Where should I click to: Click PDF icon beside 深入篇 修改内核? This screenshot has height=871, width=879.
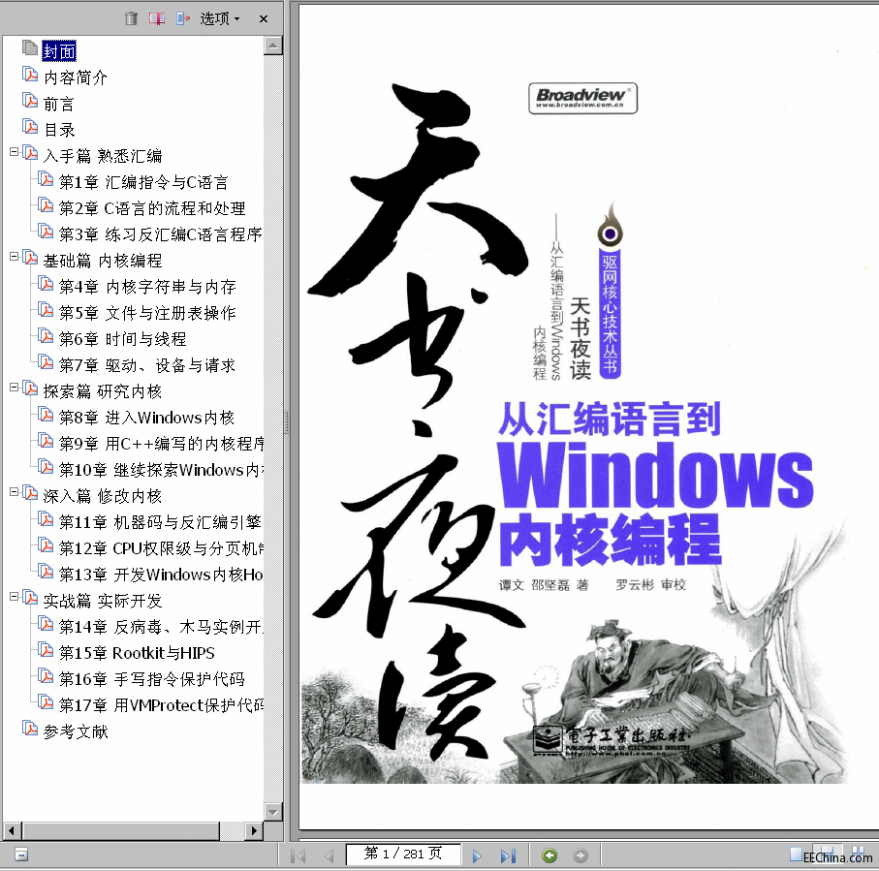click(x=30, y=493)
